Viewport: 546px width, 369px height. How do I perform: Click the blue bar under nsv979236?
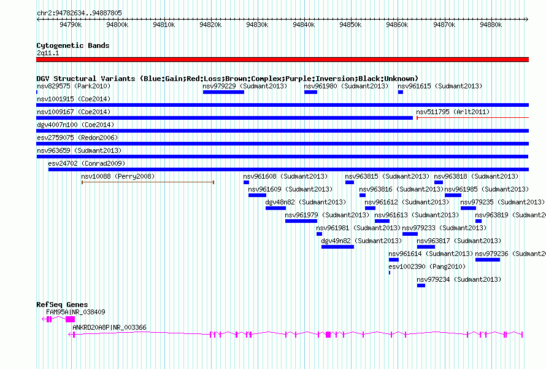point(488,260)
